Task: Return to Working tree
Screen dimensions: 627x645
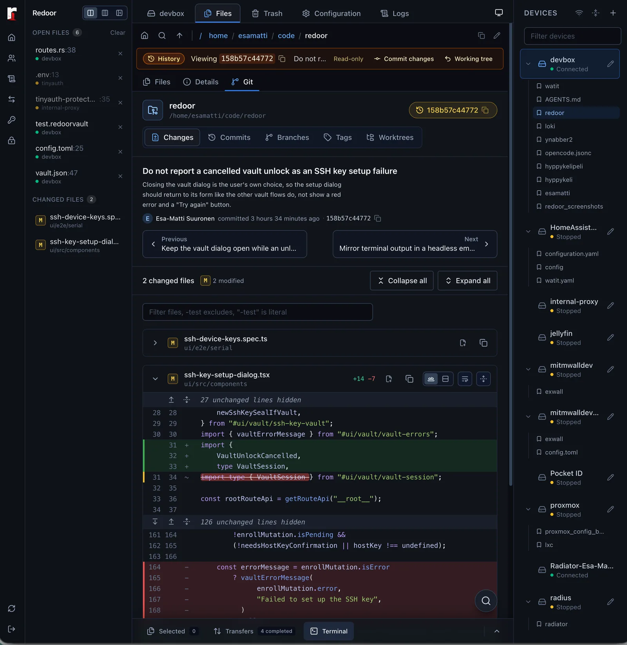Action: click(469, 59)
